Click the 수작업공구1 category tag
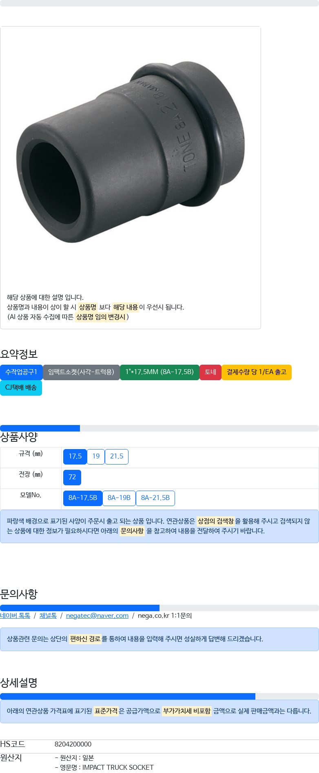The image size is (319, 773). click(x=21, y=372)
